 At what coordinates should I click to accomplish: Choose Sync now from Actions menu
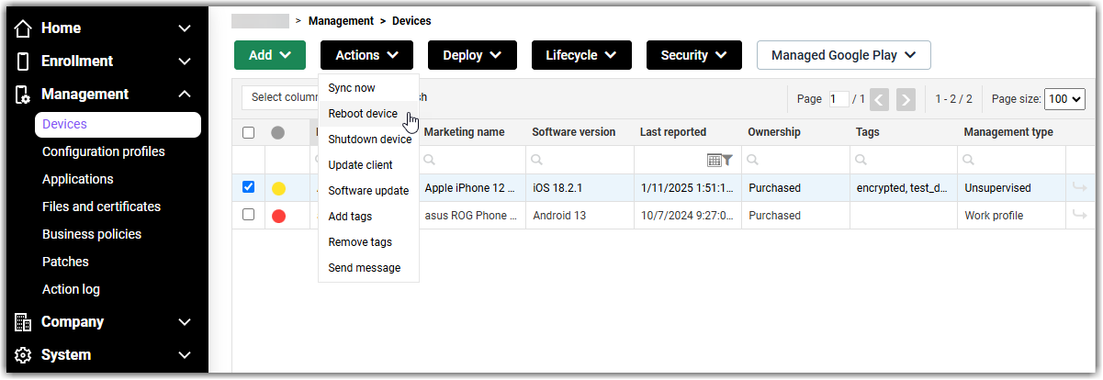(x=369, y=88)
